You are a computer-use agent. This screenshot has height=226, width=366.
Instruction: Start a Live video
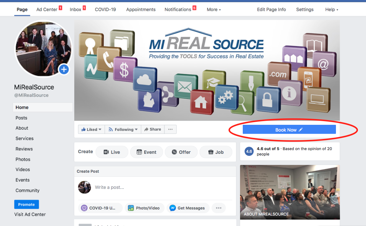pos(112,152)
